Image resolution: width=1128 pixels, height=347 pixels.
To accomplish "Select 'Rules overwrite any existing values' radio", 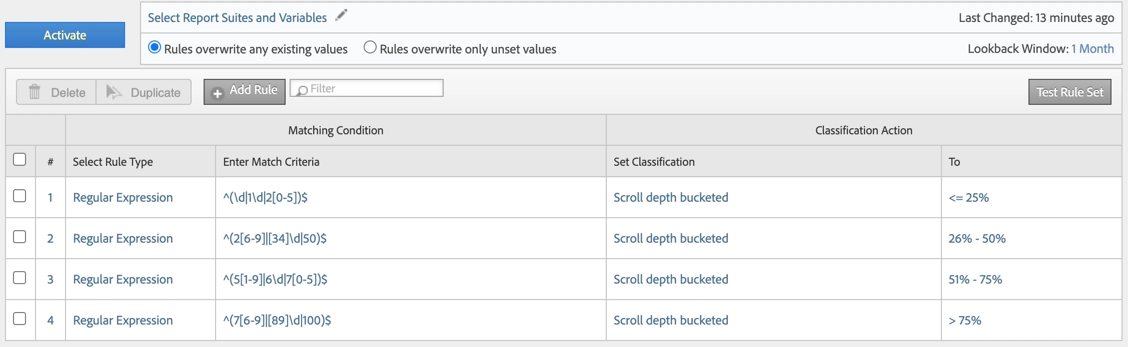I will point(155,47).
